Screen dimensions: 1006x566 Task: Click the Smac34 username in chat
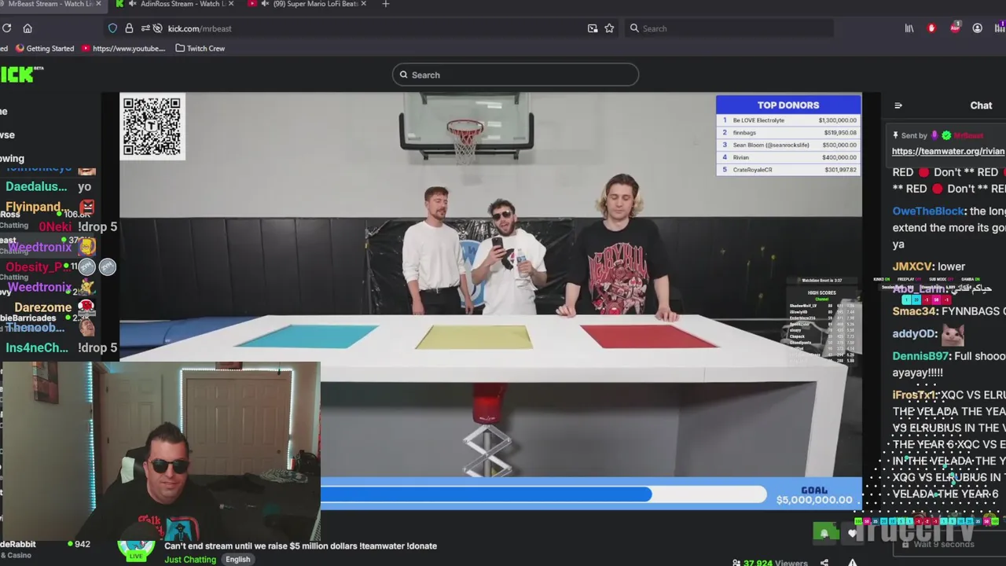pyautogui.click(x=914, y=311)
